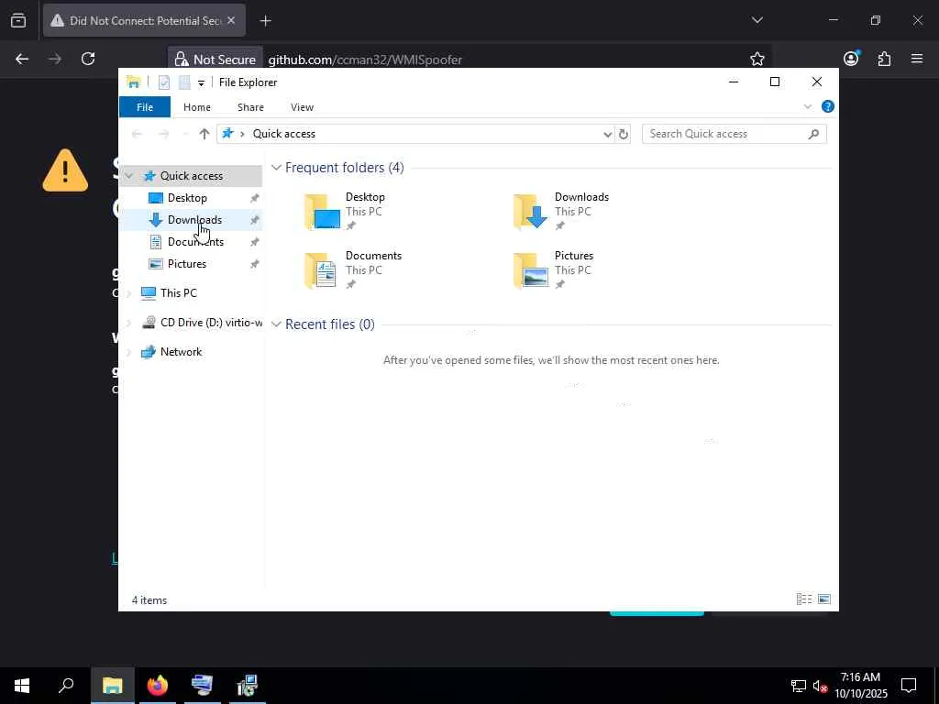939x704 pixels.
Task: Open a new Firefox tab
Action: (265, 21)
